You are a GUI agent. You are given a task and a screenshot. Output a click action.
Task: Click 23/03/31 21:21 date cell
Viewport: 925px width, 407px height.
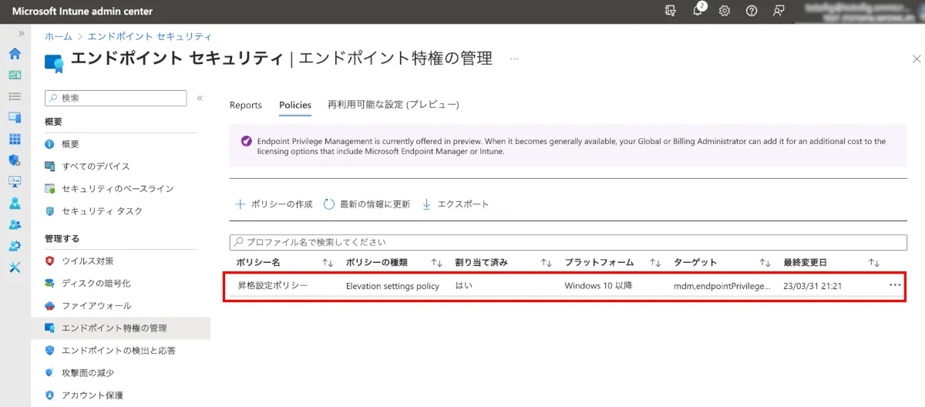813,286
